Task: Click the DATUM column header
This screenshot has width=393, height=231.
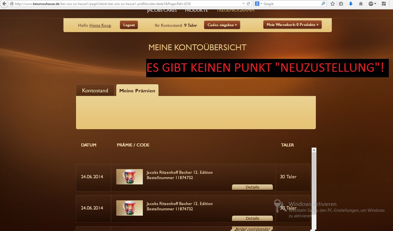Action: 89,145
